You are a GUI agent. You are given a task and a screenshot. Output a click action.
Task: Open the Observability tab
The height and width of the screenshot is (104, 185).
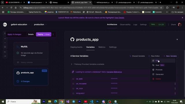point(125,25)
